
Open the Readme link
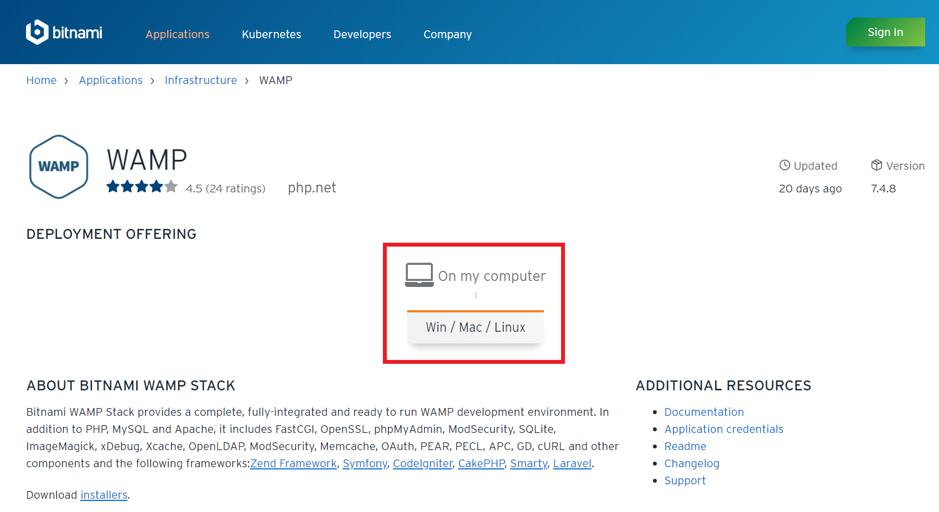(x=685, y=446)
